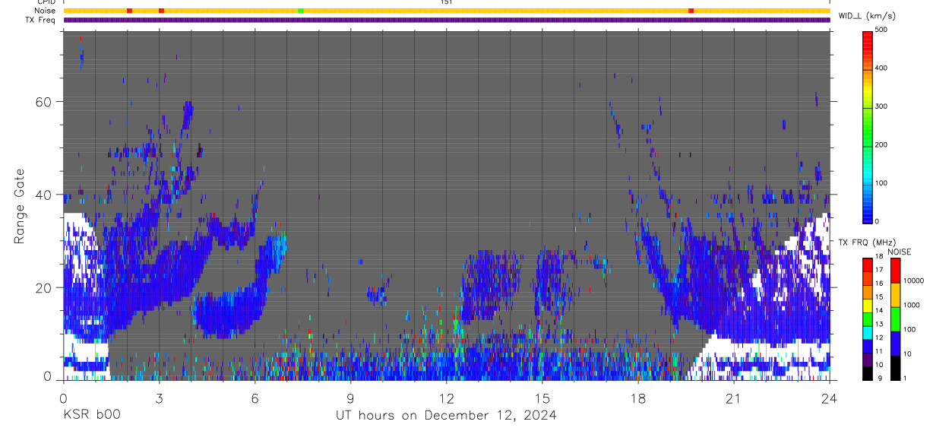The width and height of the screenshot is (933, 431).
Task: Click the "151" CPID value at top
Action: 446,2
